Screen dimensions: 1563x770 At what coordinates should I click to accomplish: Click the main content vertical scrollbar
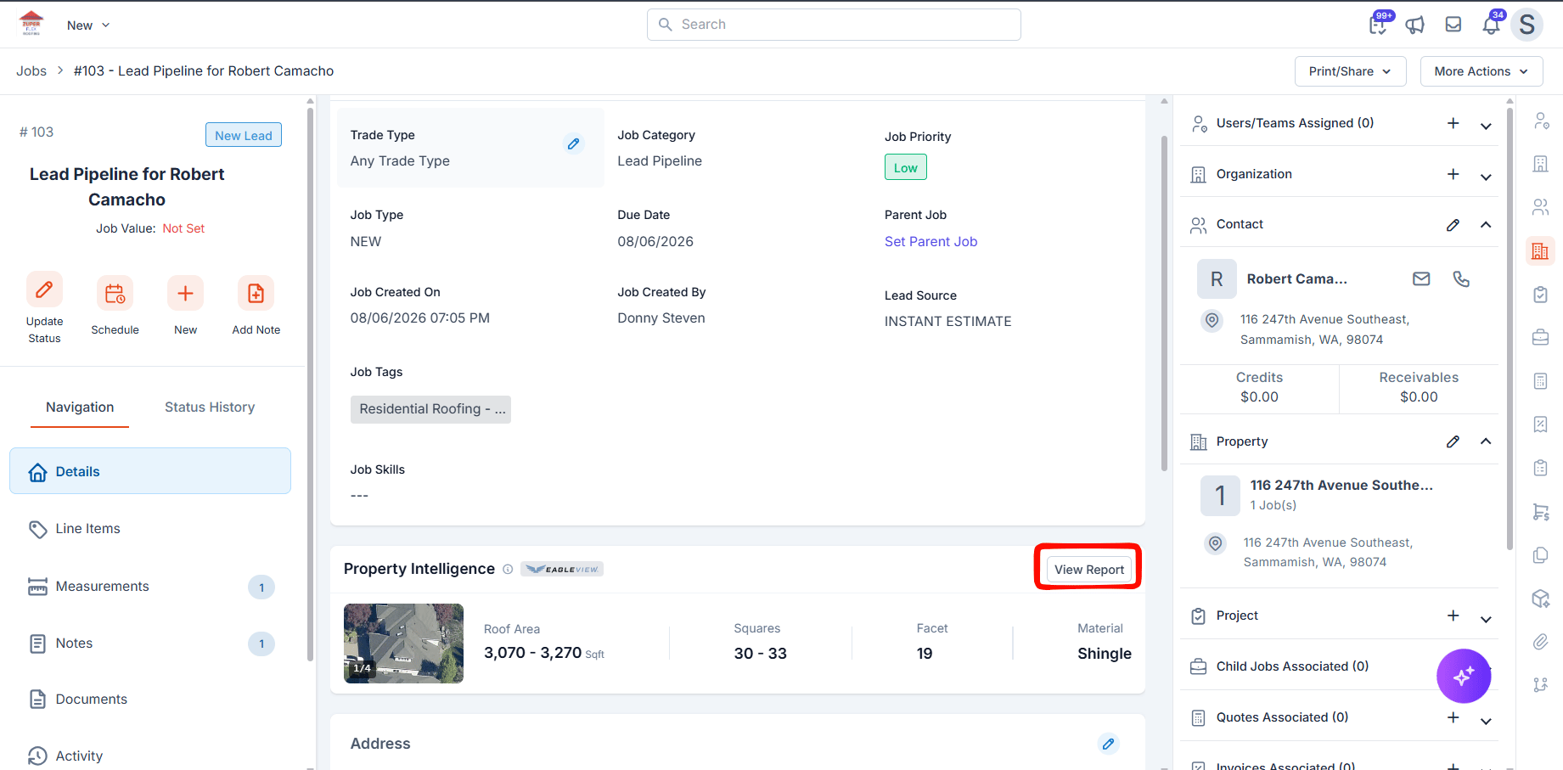click(1164, 303)
